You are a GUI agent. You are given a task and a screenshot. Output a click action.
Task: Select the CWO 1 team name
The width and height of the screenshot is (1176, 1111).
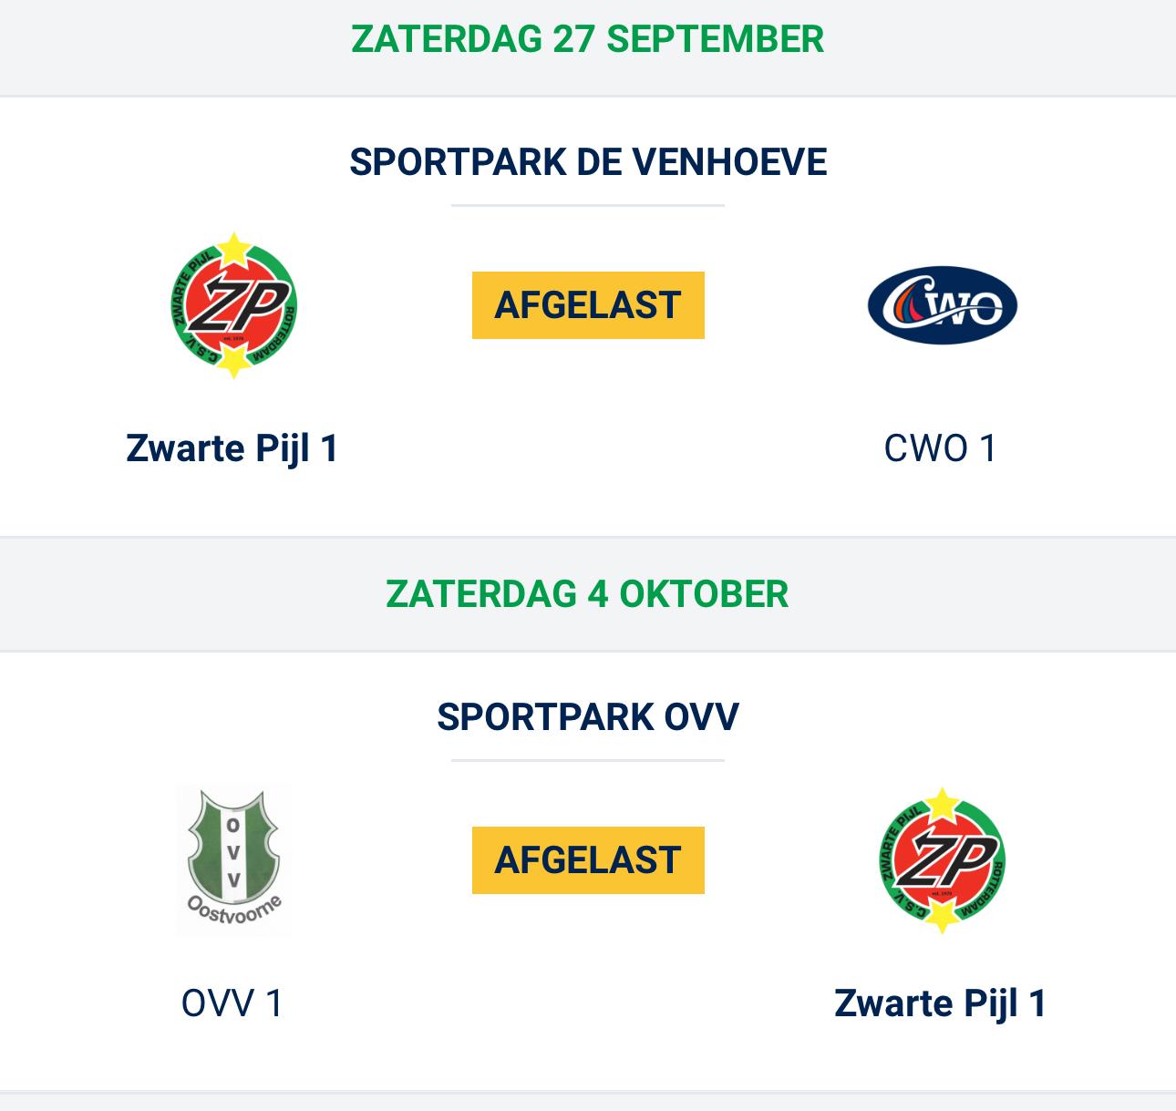941,448
